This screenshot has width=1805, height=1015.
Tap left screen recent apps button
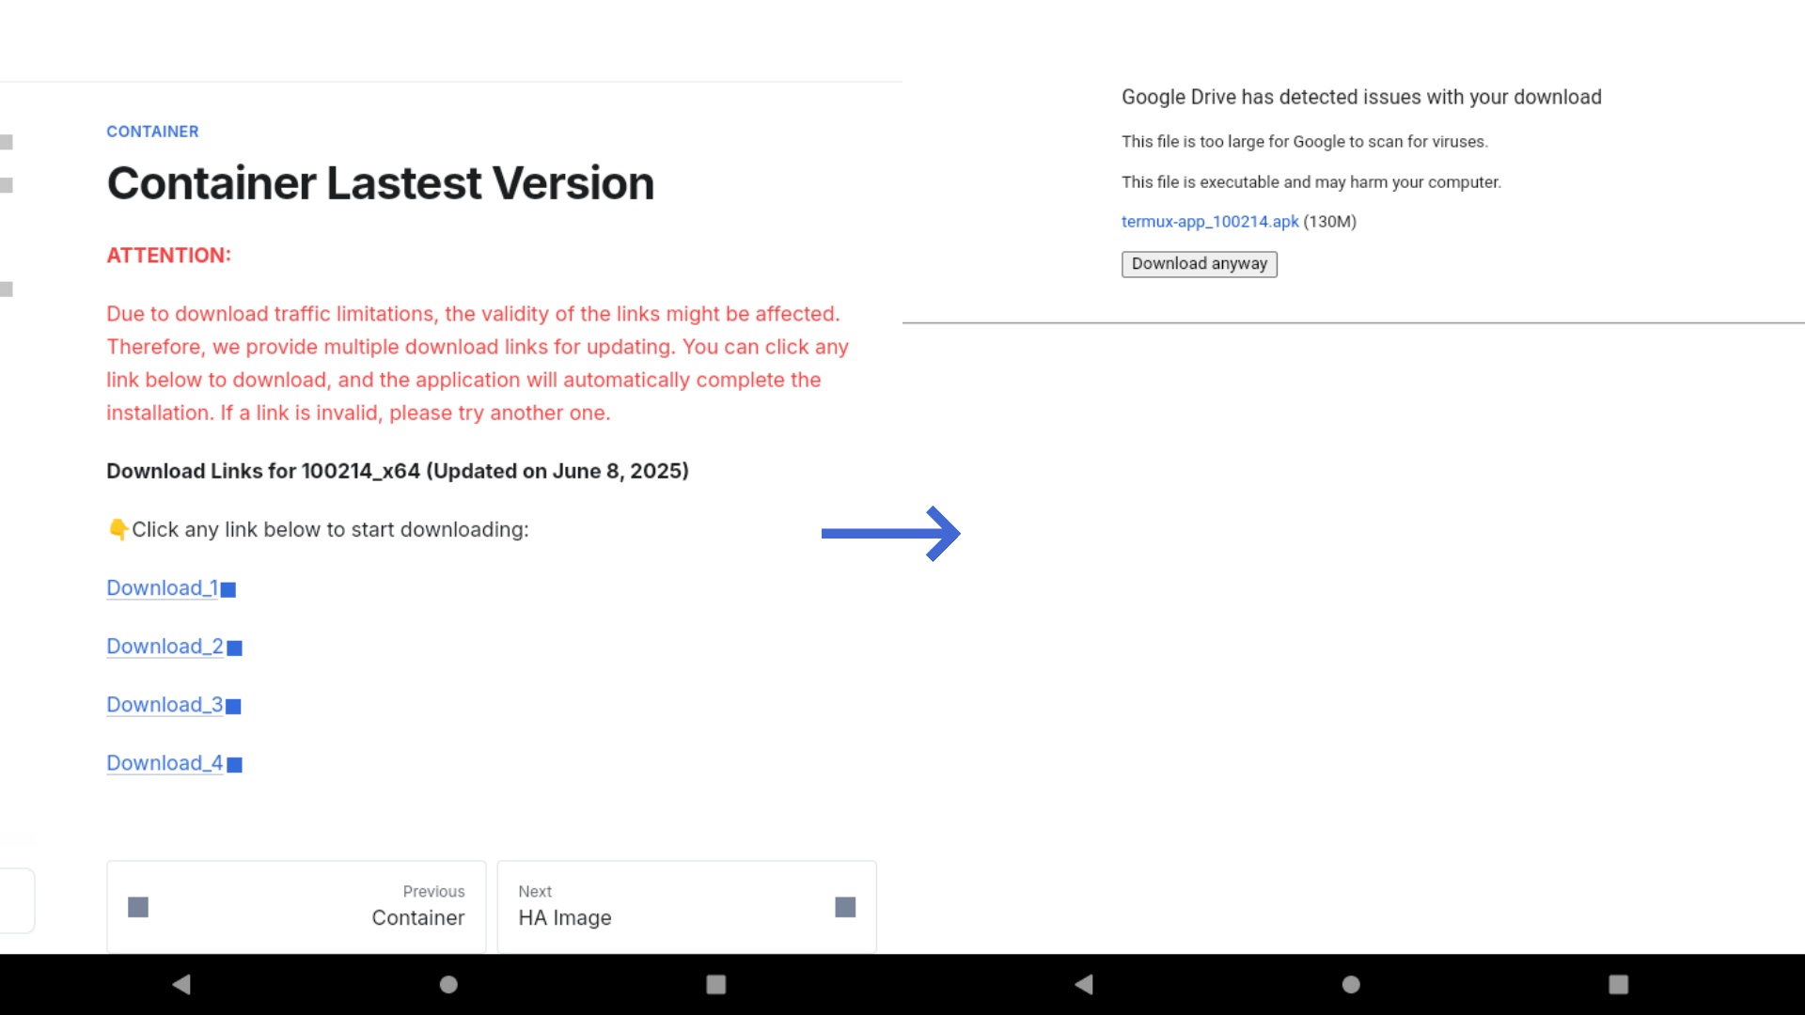pos(715,984)
